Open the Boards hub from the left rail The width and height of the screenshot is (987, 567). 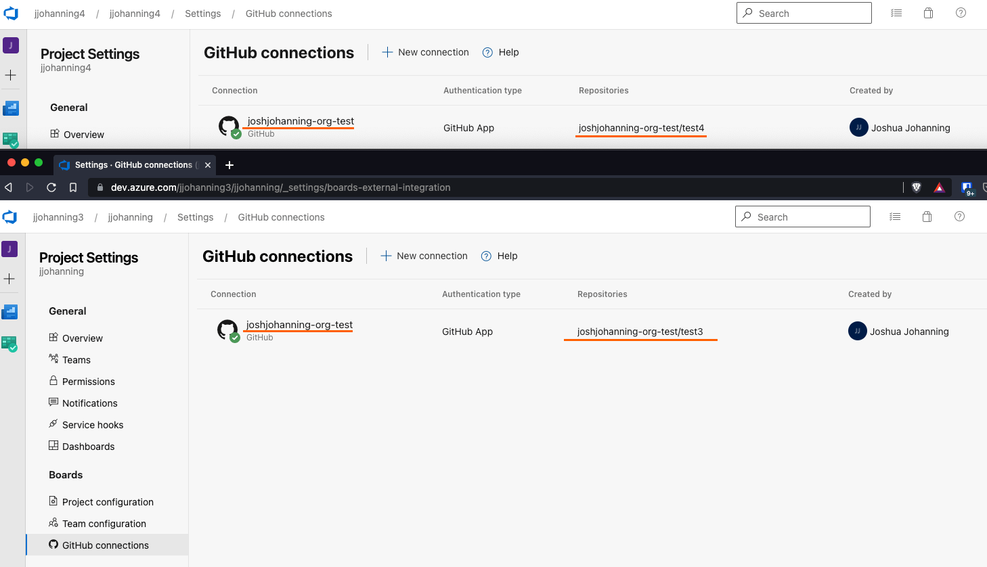click(10, 311)
